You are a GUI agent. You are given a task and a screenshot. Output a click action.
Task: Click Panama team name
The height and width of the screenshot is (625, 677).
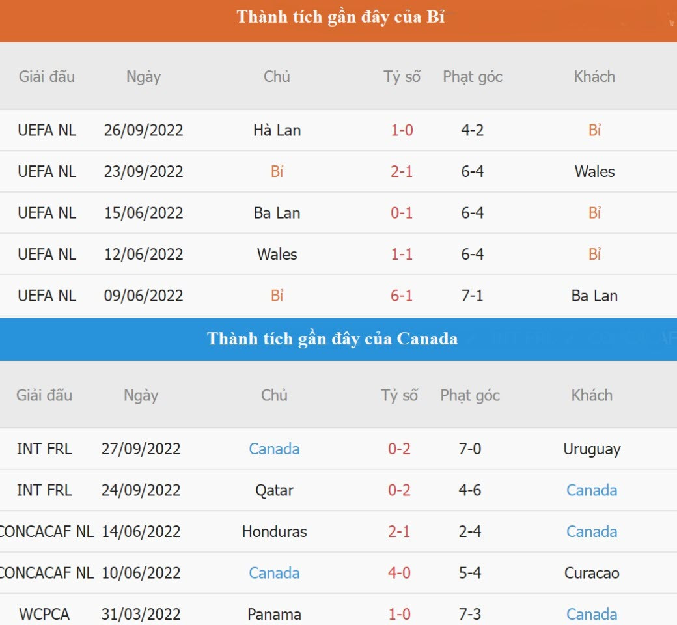274,614
